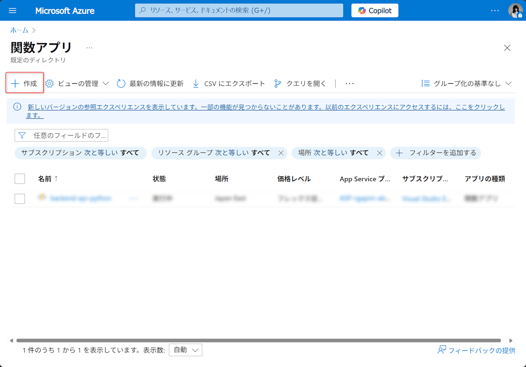
Task: Focus the resource search box
Action: click(x=239, y=11)
